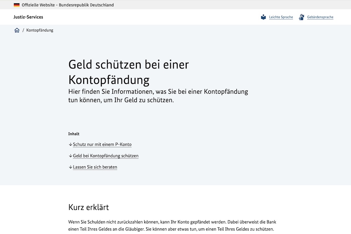This screenshot has height=234, width=351.
Task: Open the Gebärdensprache link
Action: (x=320, y=17)
